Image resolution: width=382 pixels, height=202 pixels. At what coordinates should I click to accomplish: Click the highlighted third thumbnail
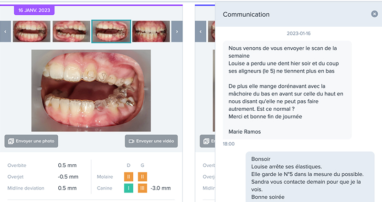coord(111,32)
